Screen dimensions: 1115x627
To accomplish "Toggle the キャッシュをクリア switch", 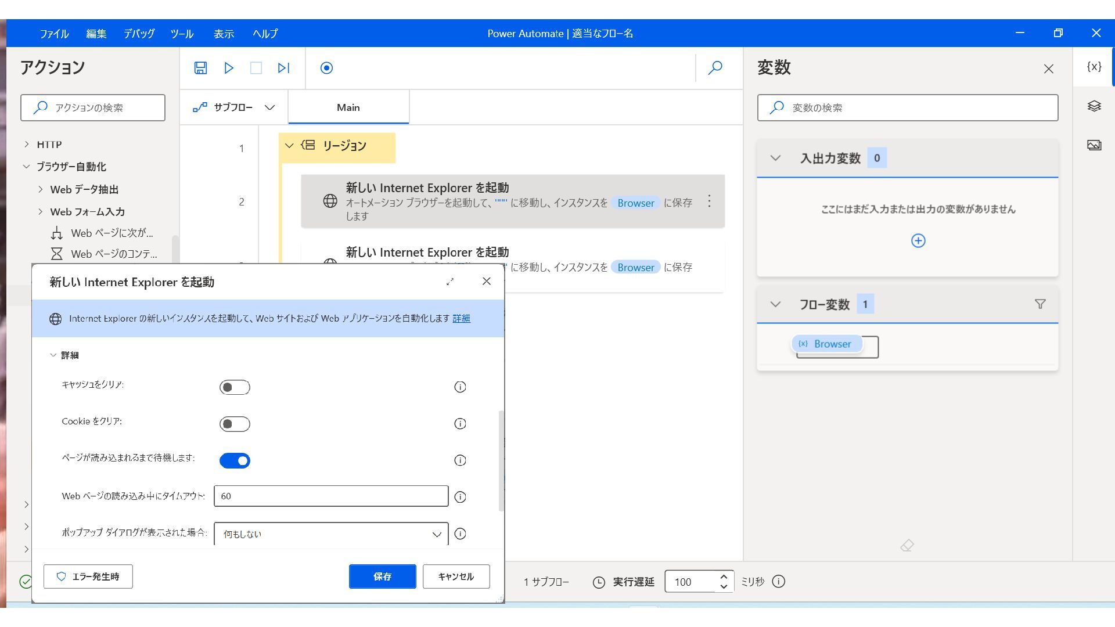I will point(235,387).
